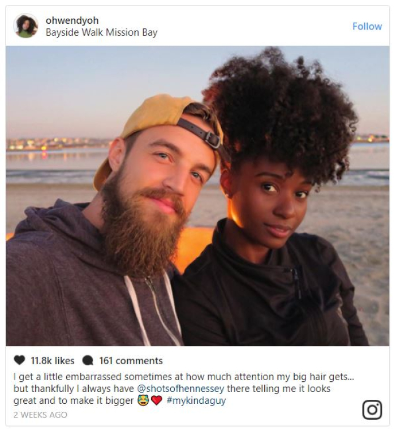Click the laughing cat emoji in caption
The image size is (396, 431).
[x=143, y=400]
